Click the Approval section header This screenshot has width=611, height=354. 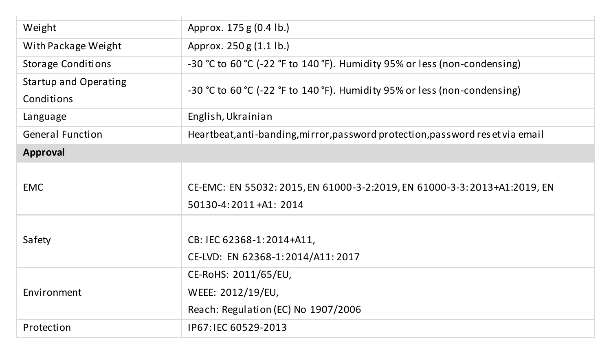(44, 152)
